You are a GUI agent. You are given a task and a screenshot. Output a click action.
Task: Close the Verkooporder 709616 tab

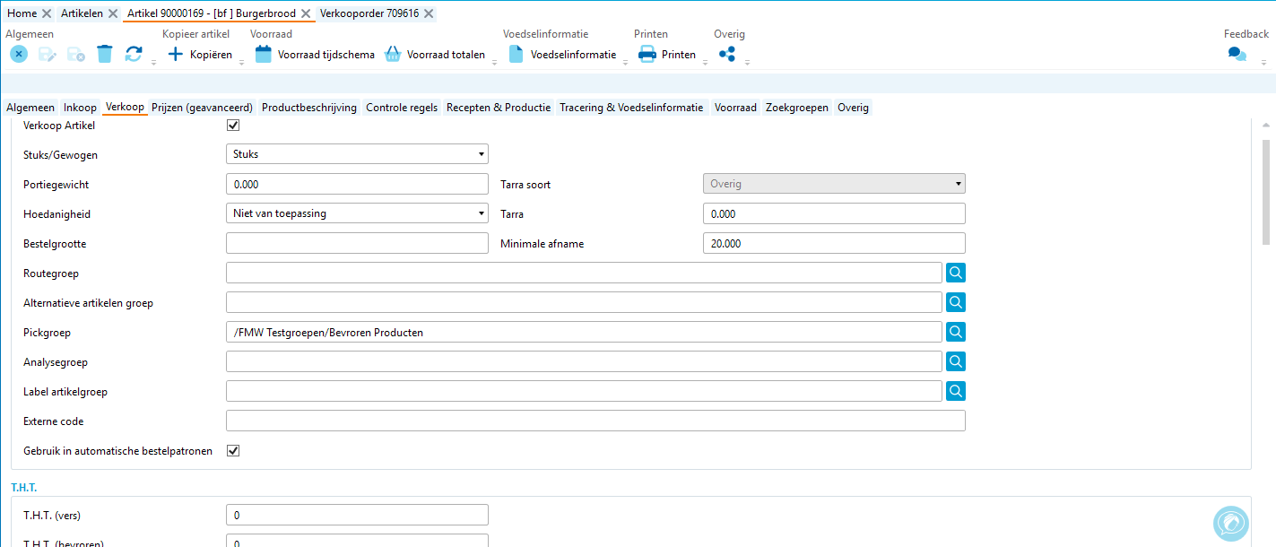pyautogui.click(x=429, y=13)
